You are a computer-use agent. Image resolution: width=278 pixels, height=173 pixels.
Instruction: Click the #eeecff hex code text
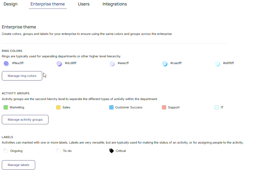(123, 63)
